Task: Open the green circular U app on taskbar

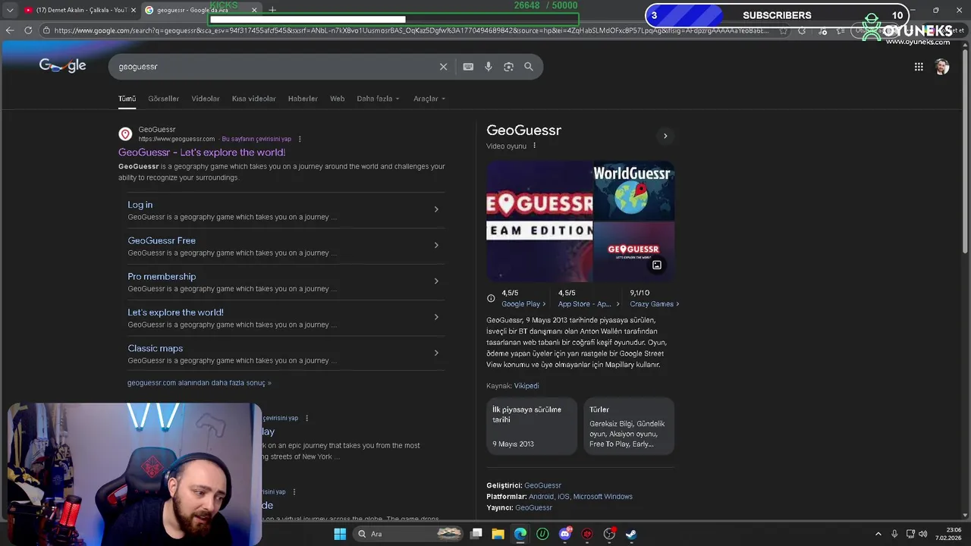Action: click(542, 534)
